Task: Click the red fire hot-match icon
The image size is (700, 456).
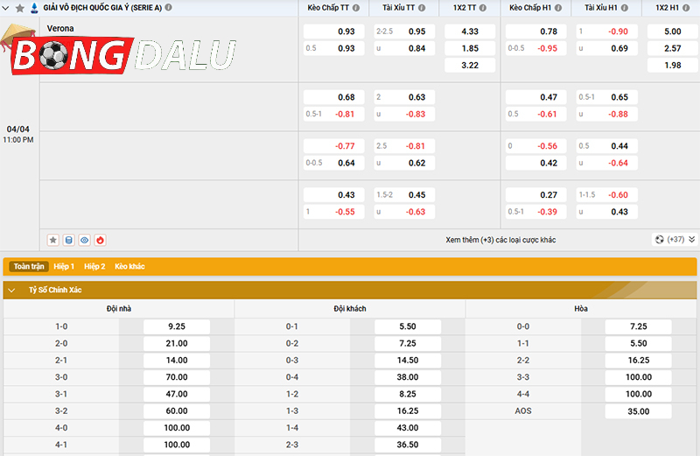Action: point(100,239)
